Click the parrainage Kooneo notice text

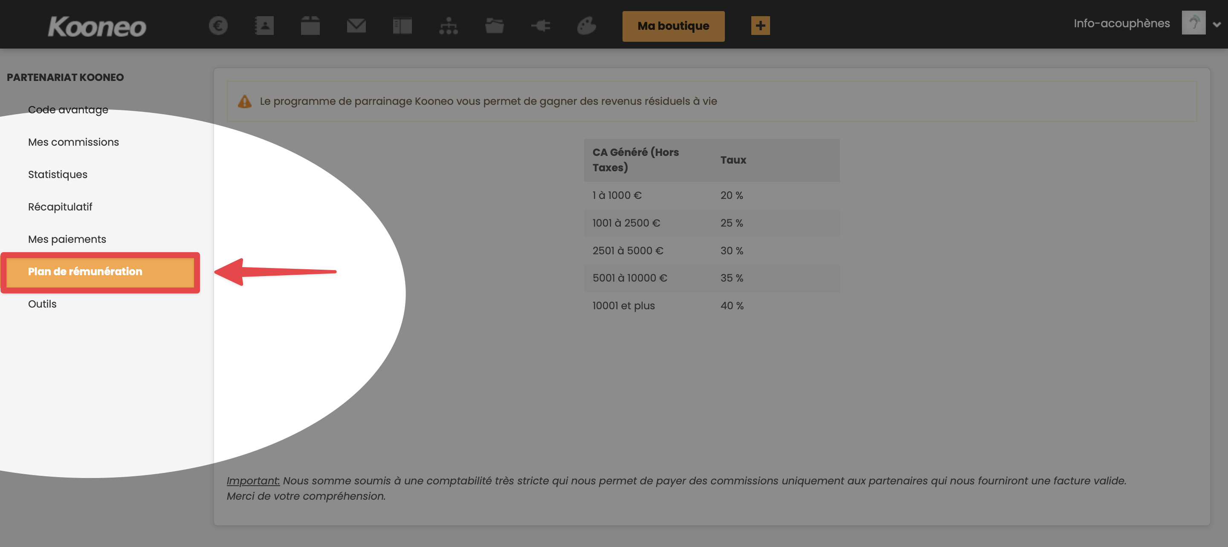coord(488,101)
